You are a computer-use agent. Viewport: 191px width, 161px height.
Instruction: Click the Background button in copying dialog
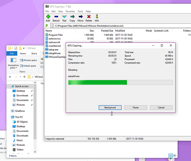click(110, 107)
